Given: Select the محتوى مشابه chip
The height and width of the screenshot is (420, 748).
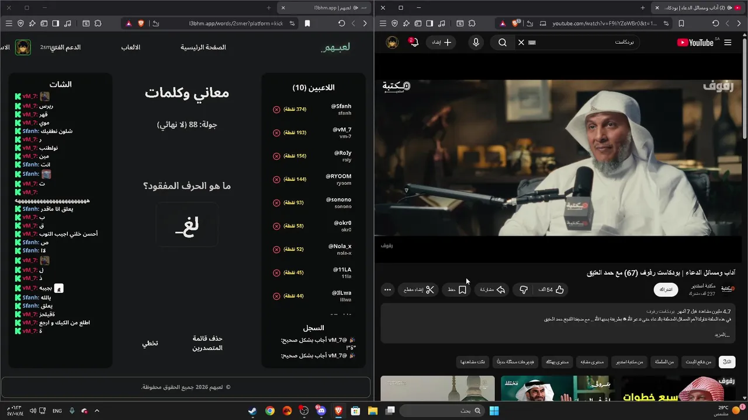Looking at the screenshot, I should pyautogui.click(x=592, y=362).
